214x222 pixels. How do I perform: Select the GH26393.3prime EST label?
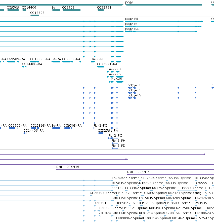click(103, 193)
